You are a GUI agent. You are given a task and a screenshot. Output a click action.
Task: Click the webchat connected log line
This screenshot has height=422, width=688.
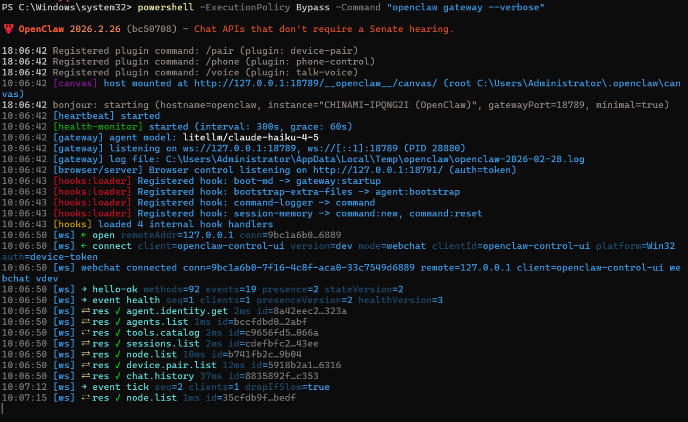click(x=341, y=273)
